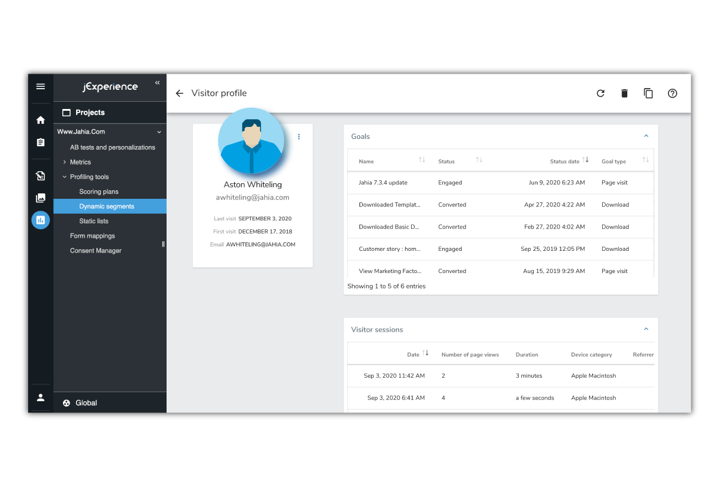Viewport: 719px width, 479px height.
Task: Open AB tests and personalizations
Action: point(113,147)
